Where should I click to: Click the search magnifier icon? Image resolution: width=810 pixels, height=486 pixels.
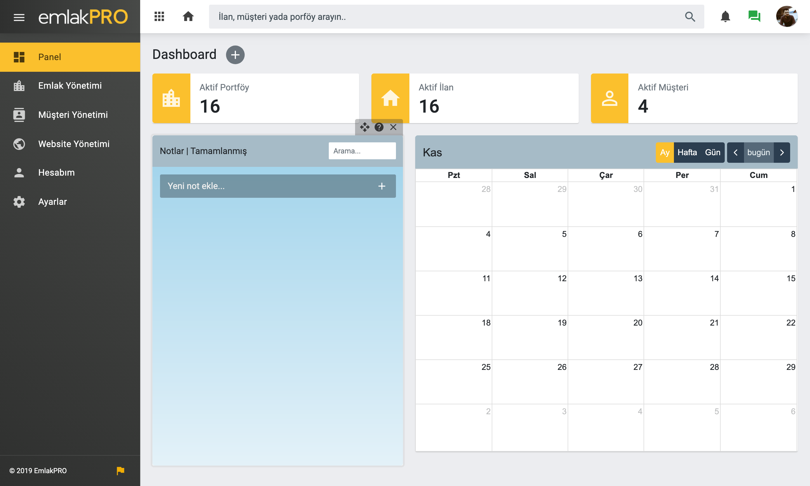[690, 17]
